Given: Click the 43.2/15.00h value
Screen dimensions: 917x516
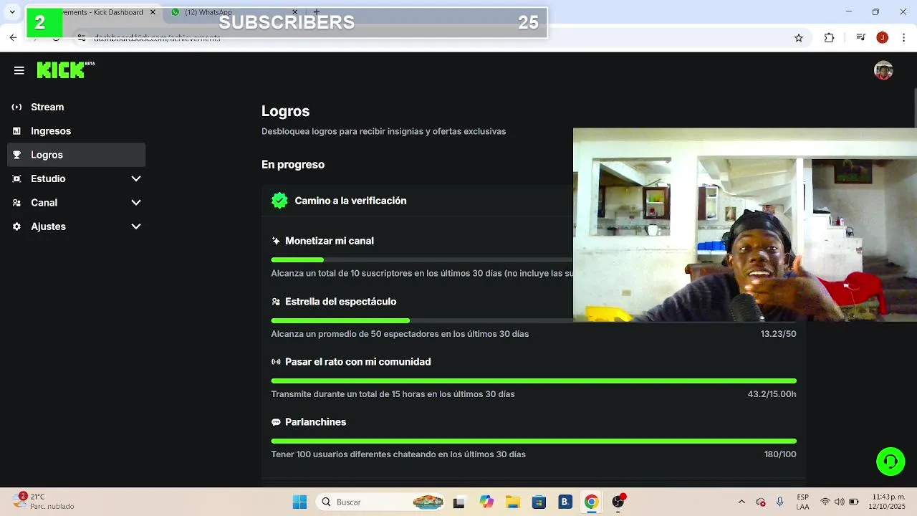Looking at the screenshot, I should click(772, 394).
